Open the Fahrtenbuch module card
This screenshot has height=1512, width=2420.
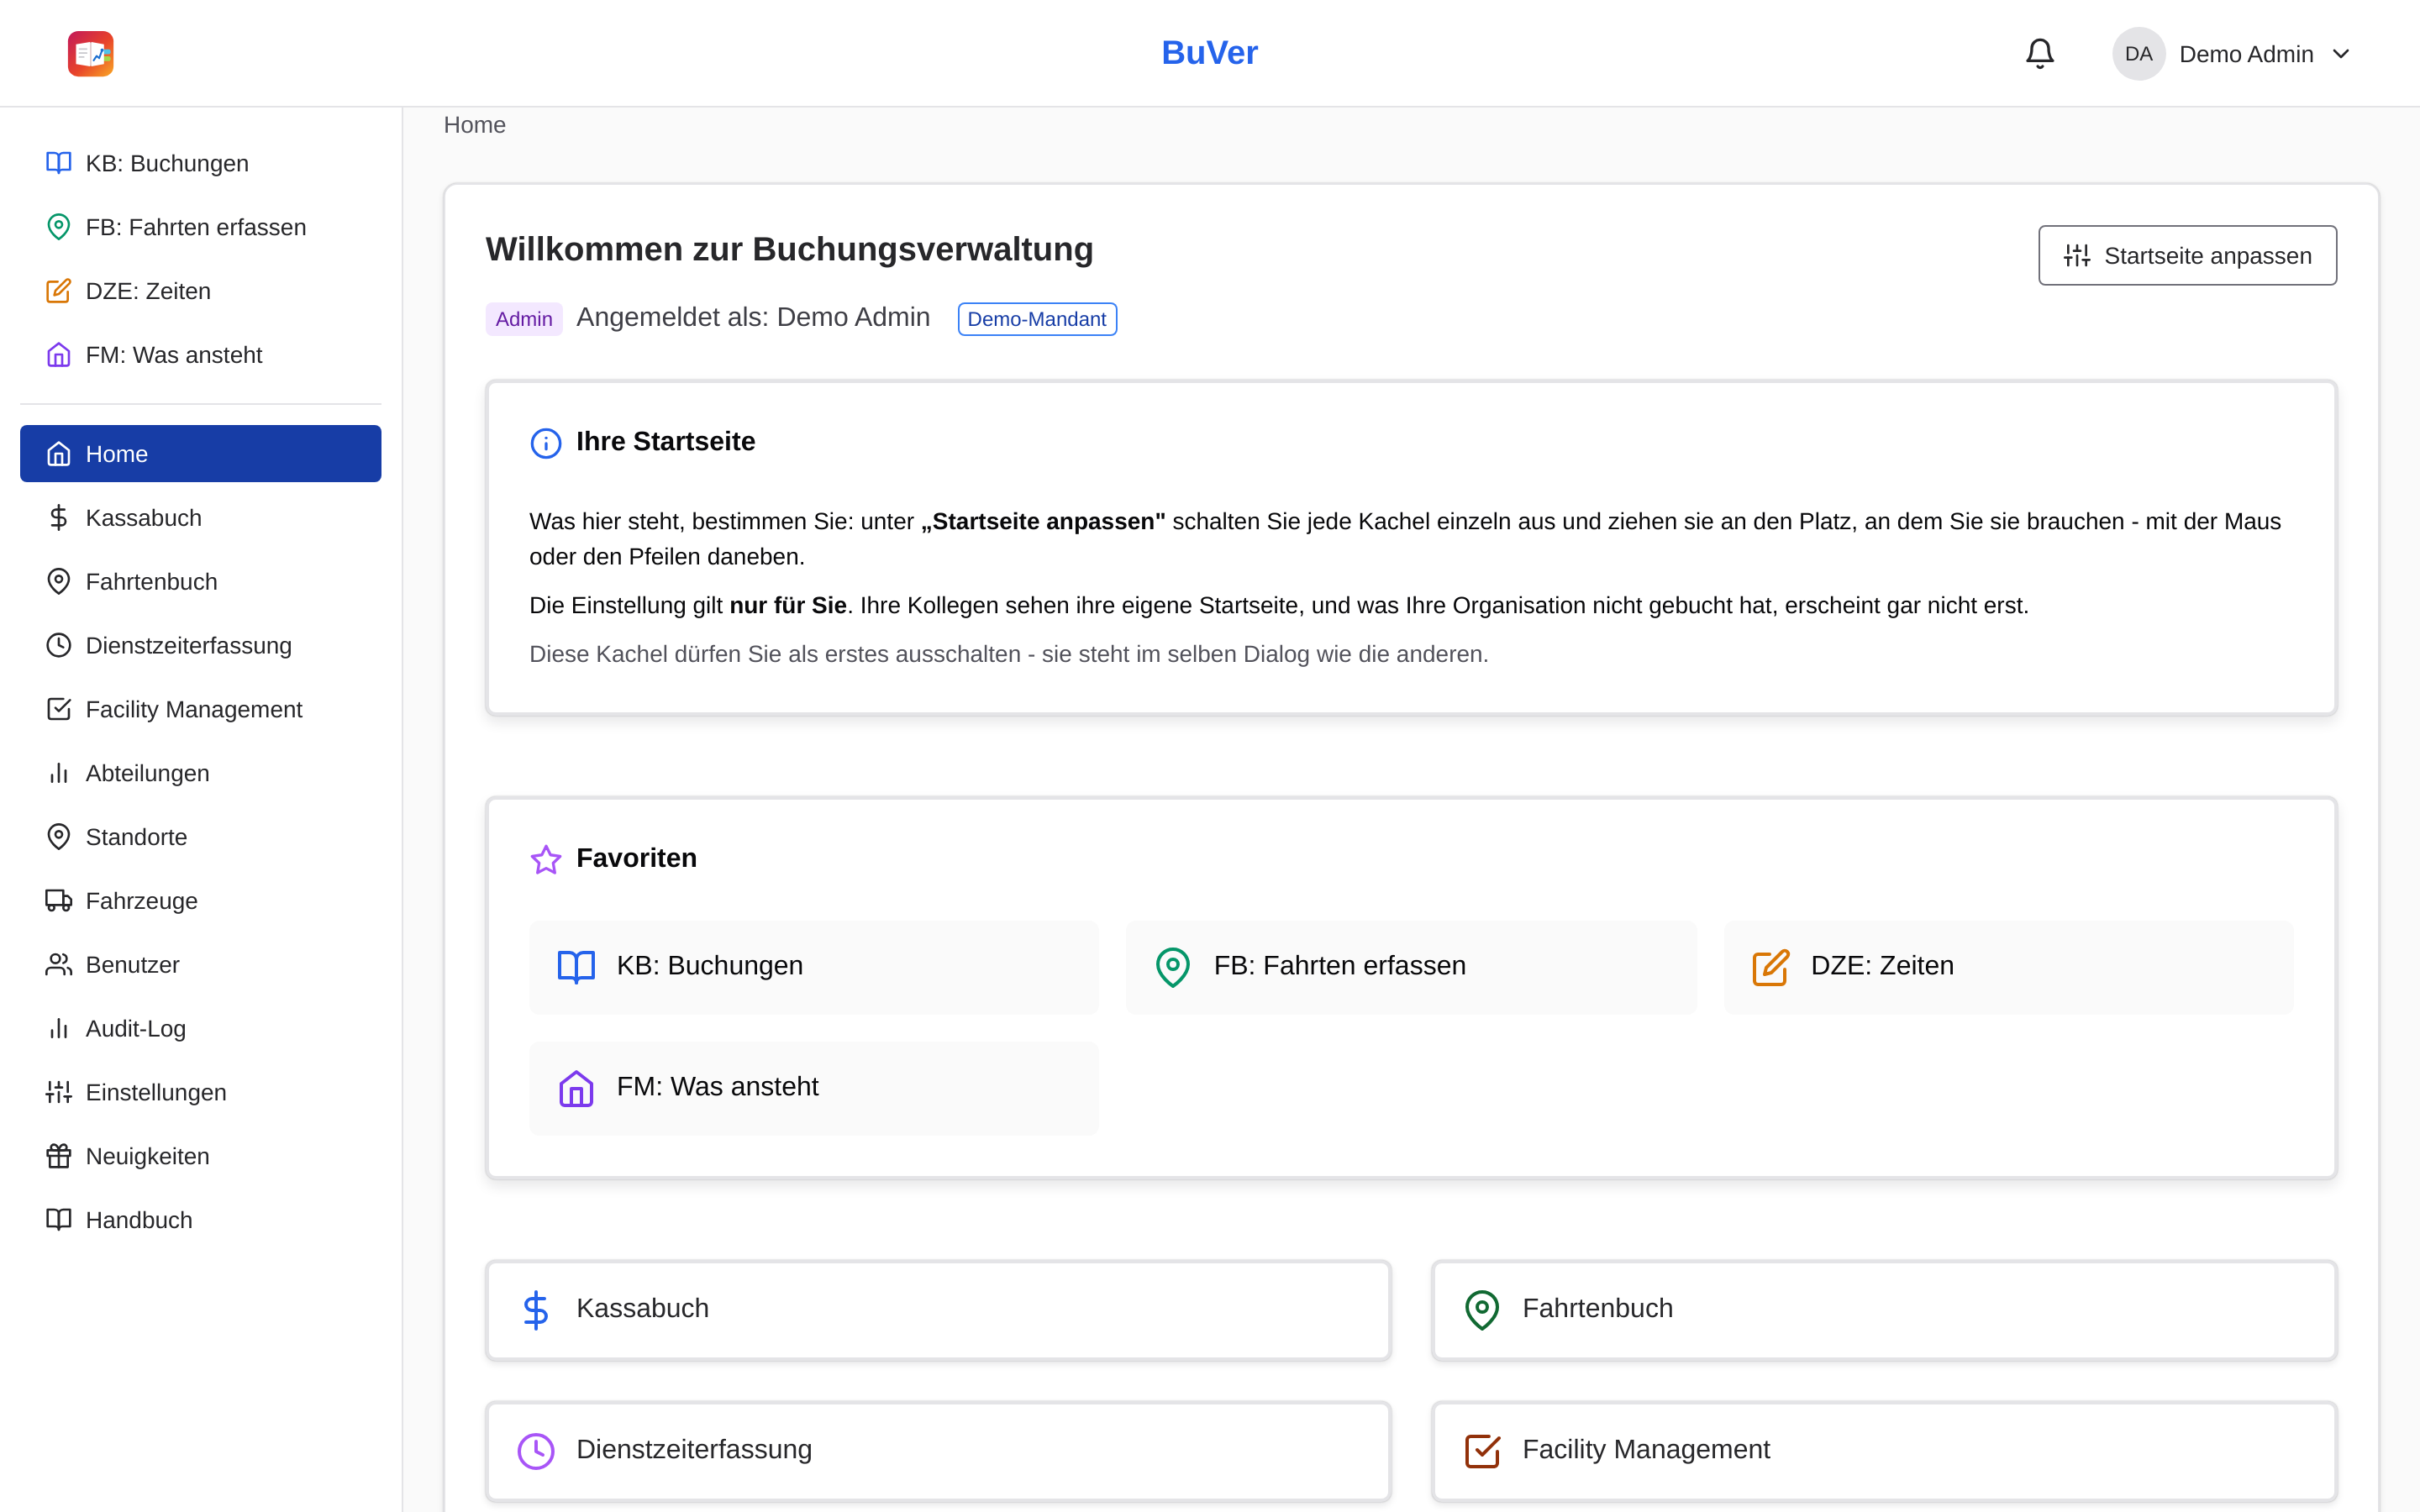pyautogui.click(x=1884, y=1310)
